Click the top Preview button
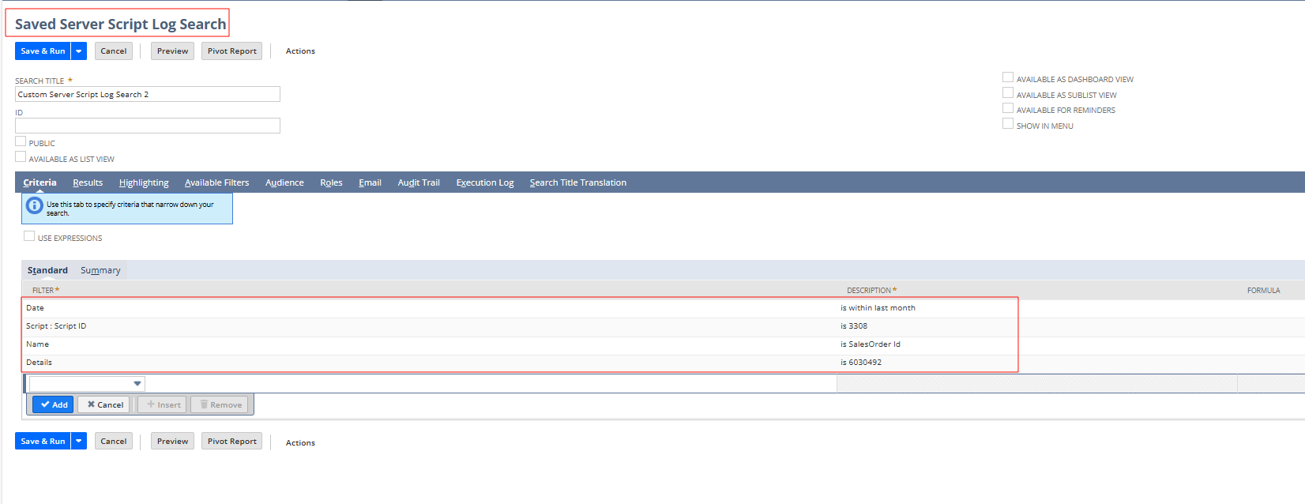1305x504 pixels. coord(172,51)
